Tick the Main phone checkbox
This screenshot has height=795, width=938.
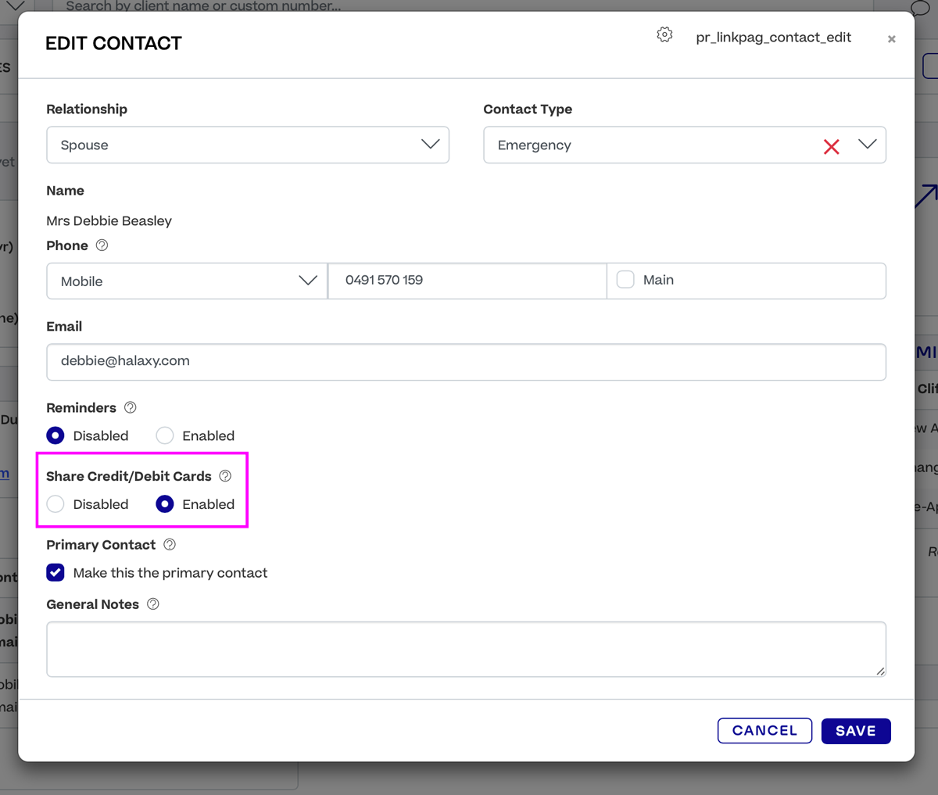(x=625, y=280)
